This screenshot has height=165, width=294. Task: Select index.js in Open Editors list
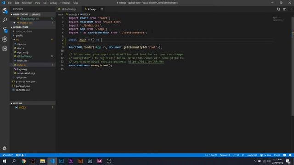coord(33,23)
